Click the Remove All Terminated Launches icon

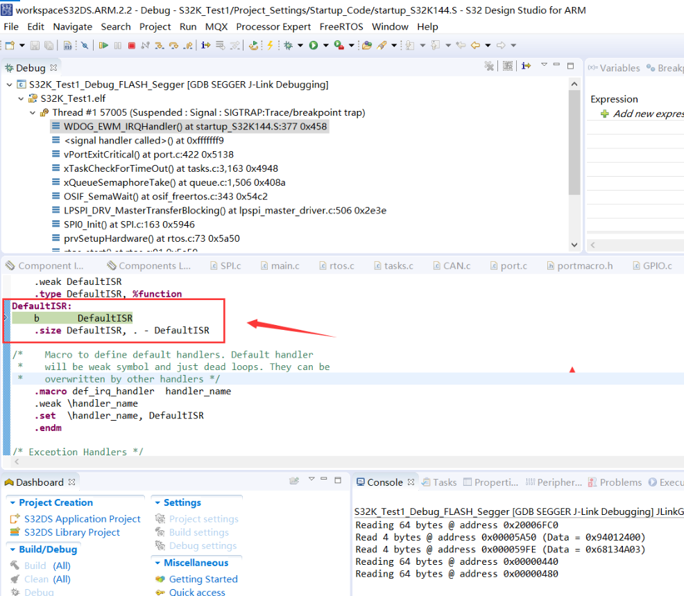tap(489, 66)
